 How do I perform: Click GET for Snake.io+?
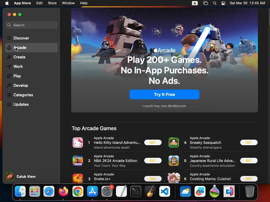pos(153,179)
